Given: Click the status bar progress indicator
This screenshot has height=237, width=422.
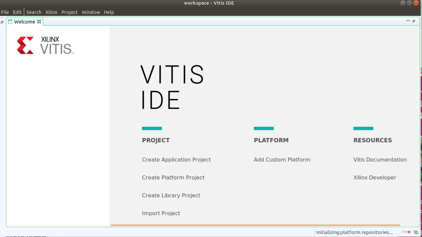Looking at the screenshot, I should 406,232.
